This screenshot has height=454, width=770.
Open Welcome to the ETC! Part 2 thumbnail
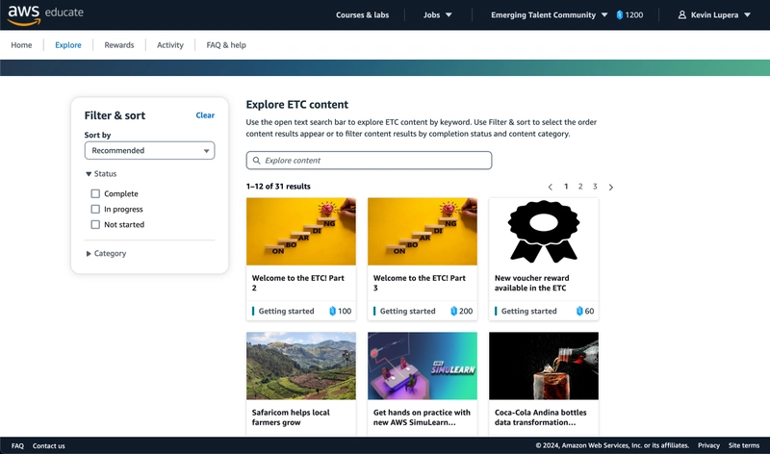301,232
